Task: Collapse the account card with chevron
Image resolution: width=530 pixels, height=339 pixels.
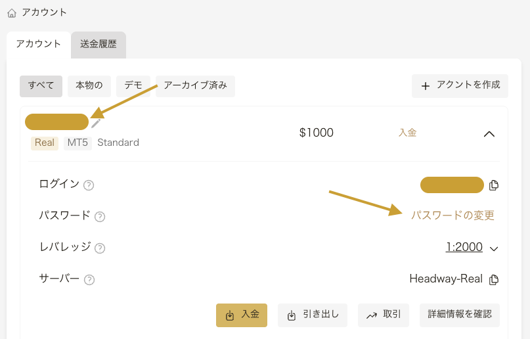Action: pyautogui.click(x=489, y=133)
